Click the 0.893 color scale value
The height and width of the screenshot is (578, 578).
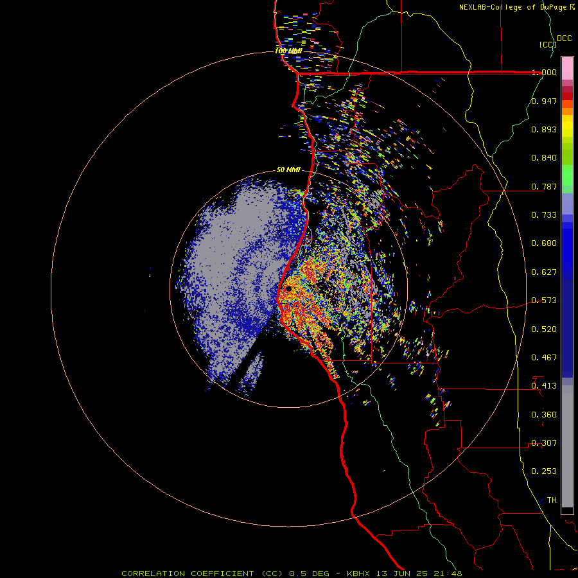[x=544, y=129]
